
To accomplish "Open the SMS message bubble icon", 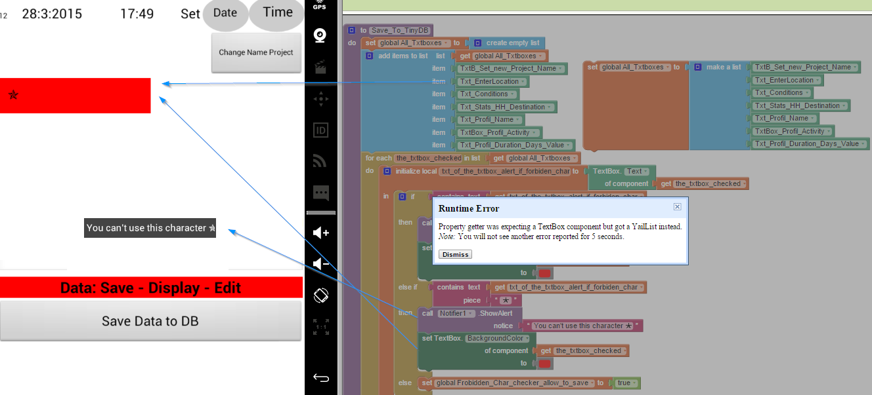I will 320,193.
